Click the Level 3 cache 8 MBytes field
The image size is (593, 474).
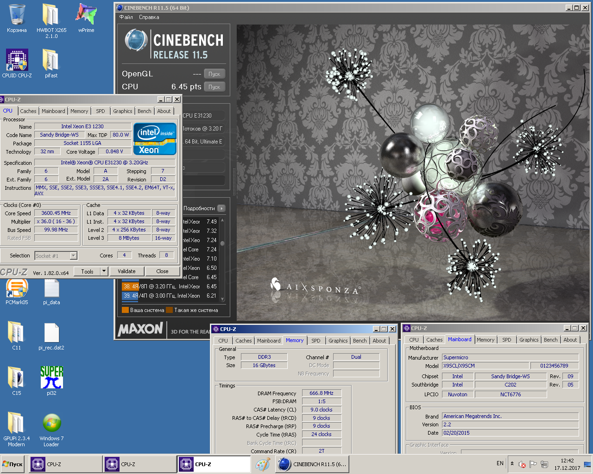(x=129, y=238)
